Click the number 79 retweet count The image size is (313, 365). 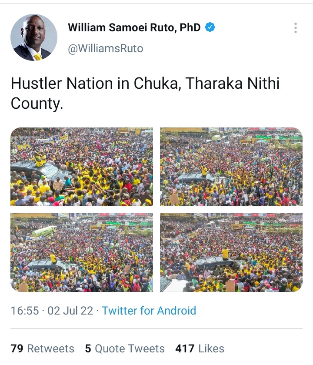click(17, 348)
